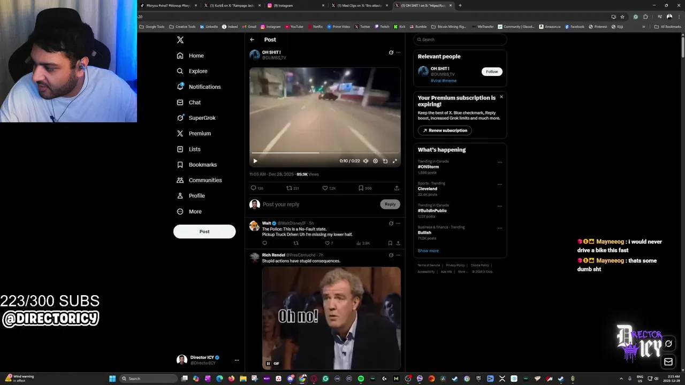The width and height of the screenshot is (685, 385).
Task: Open Lists in the sidebar
Action: click(x=188, y=149)
